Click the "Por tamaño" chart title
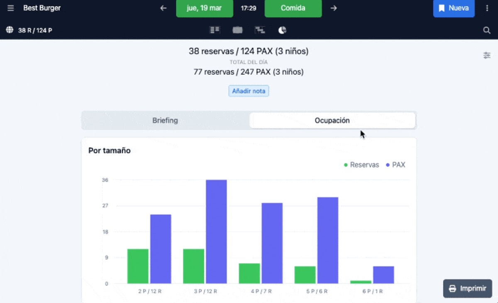Image resolution: width=498 pixels, height=303 pixels. 110,151
